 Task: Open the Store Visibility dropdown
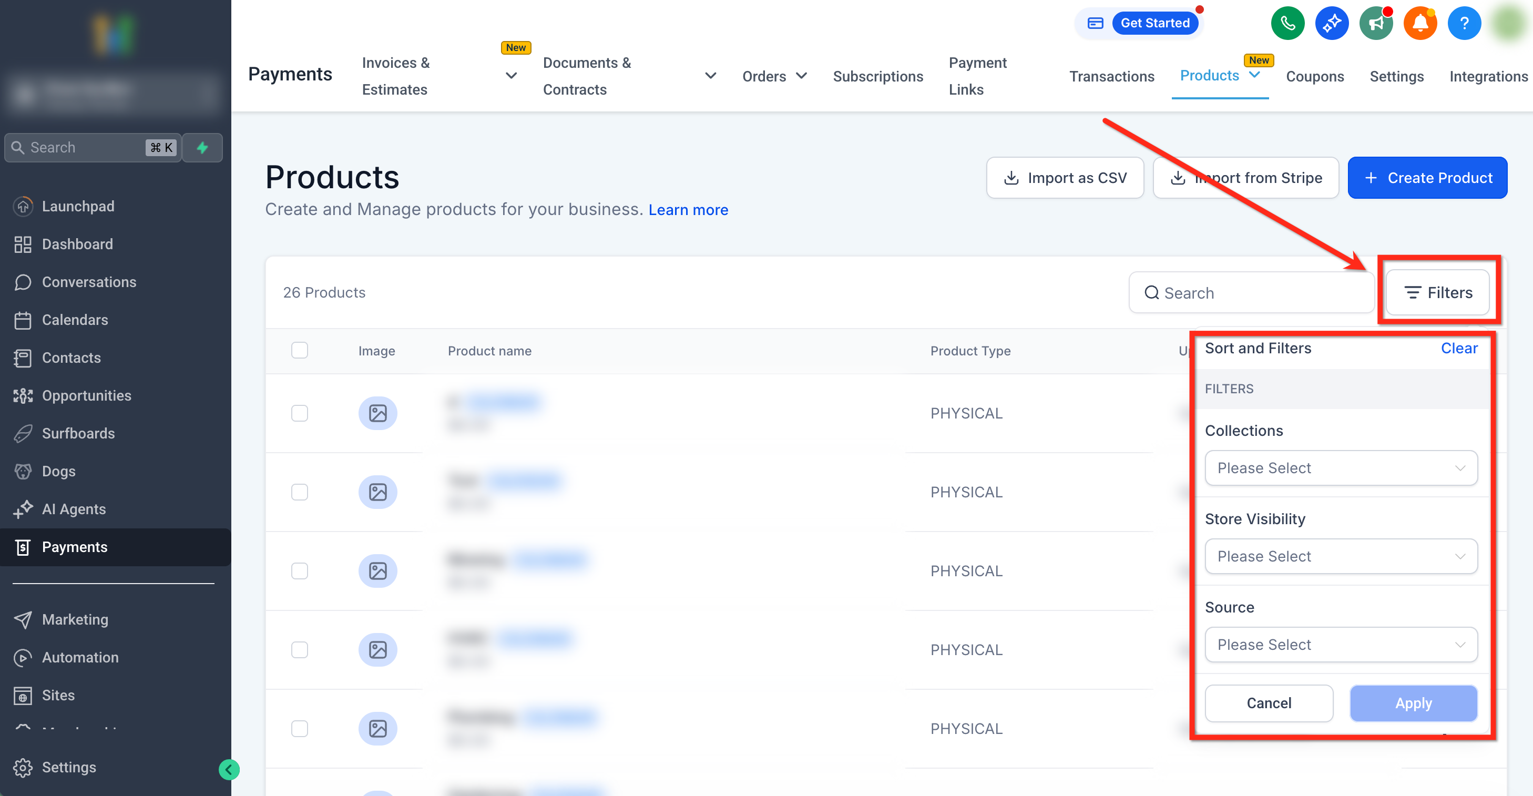(1340, 556)
